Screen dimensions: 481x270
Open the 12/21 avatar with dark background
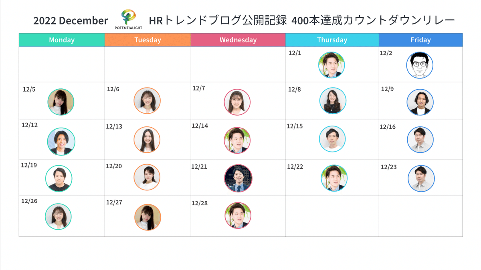point(238,178)
